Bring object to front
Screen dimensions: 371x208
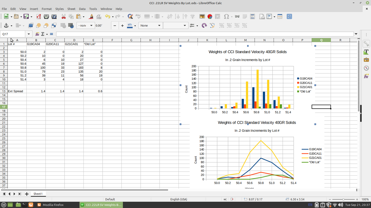31,25
